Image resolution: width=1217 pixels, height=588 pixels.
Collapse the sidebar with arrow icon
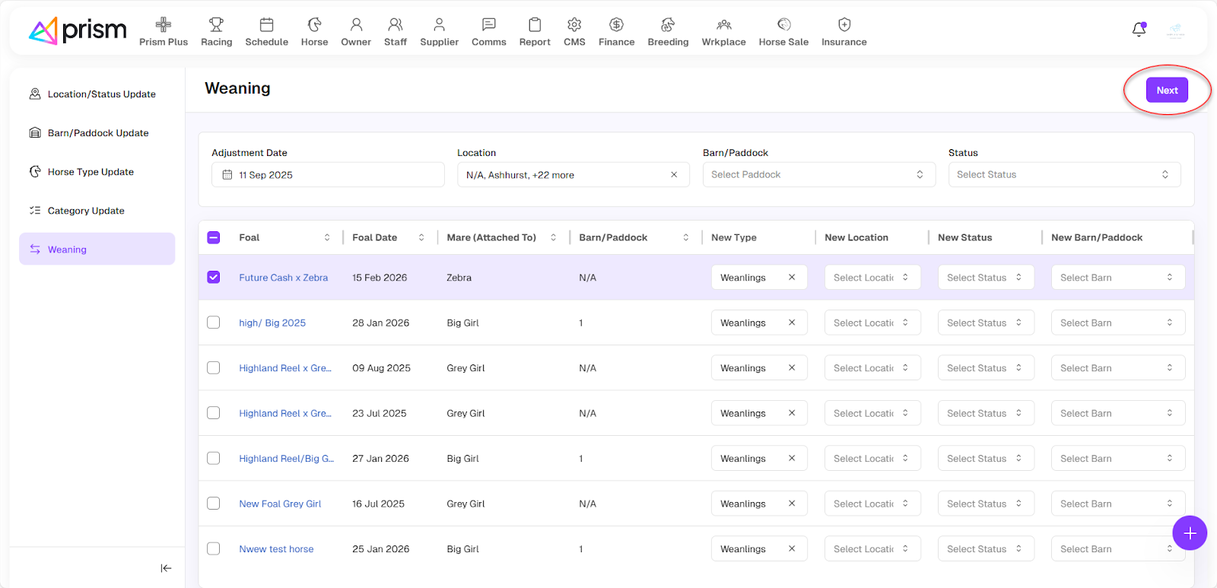166,568
